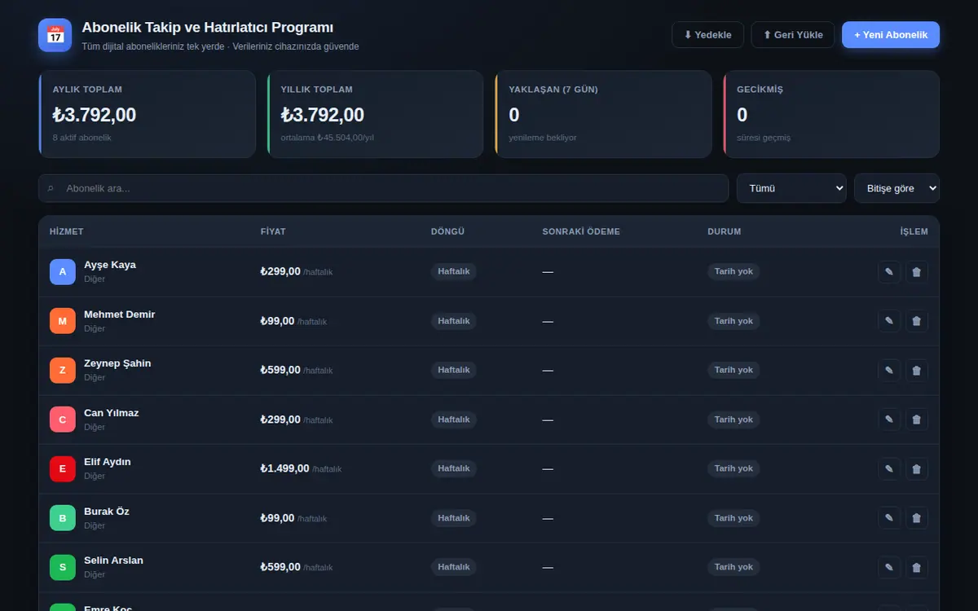Focus the Abonelik ara search field
The image size is (978, 611).
(383, 188)
